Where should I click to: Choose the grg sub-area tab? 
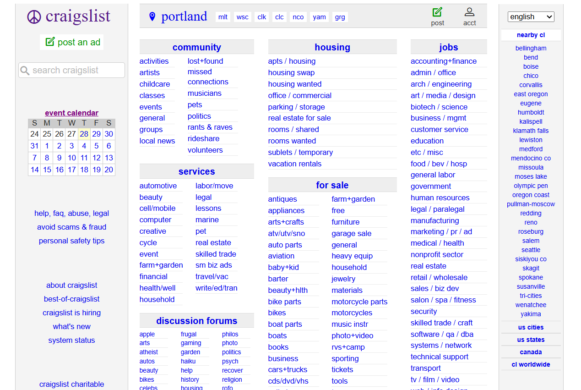coord(340,17)
